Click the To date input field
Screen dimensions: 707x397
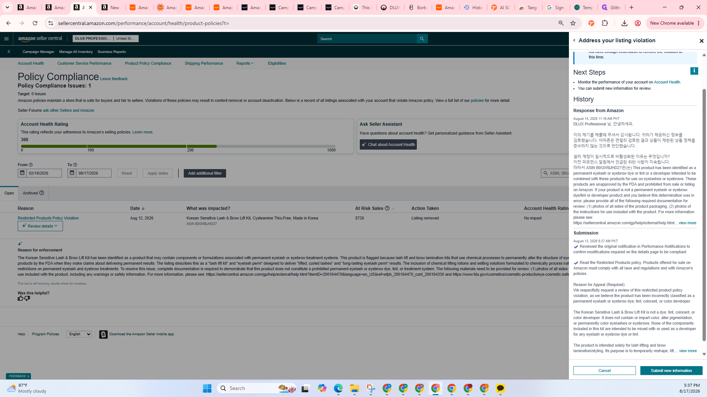[94, 173]
